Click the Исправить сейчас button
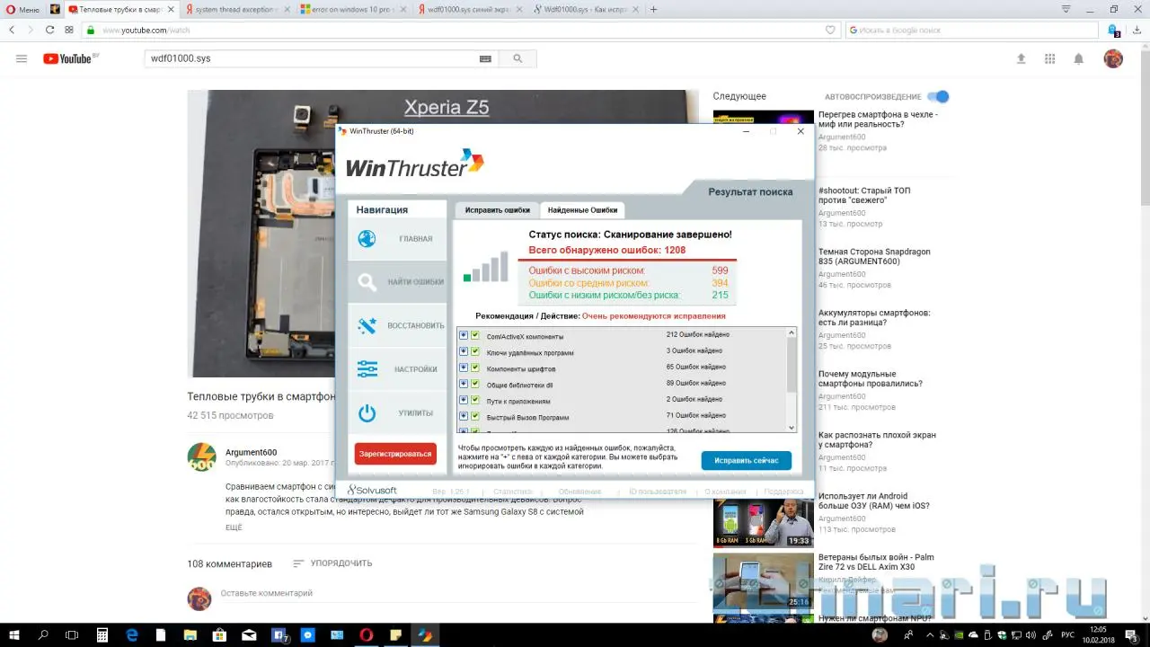This screenshot has height=647, width=1150. [747, 460]
